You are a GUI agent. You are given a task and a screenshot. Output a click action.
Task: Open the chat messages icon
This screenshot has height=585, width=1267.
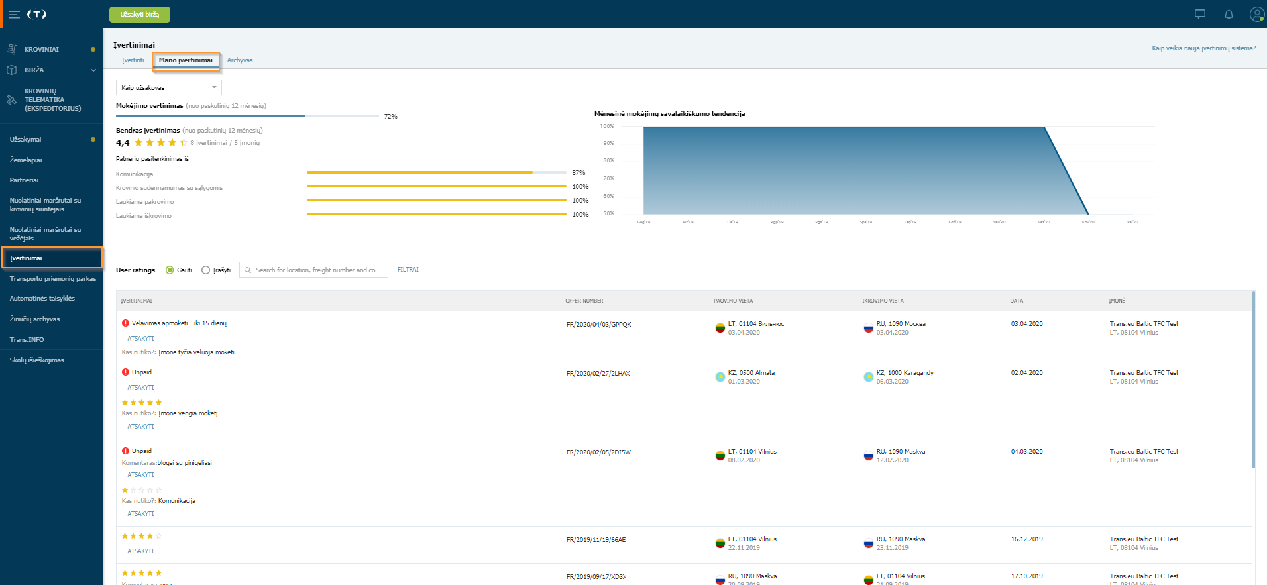click(x=1199, y=14)
